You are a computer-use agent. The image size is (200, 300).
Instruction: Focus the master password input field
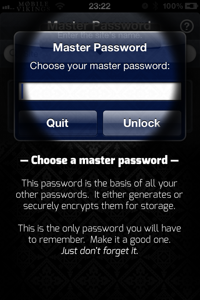pyautogui.click(x=100, y=91)
